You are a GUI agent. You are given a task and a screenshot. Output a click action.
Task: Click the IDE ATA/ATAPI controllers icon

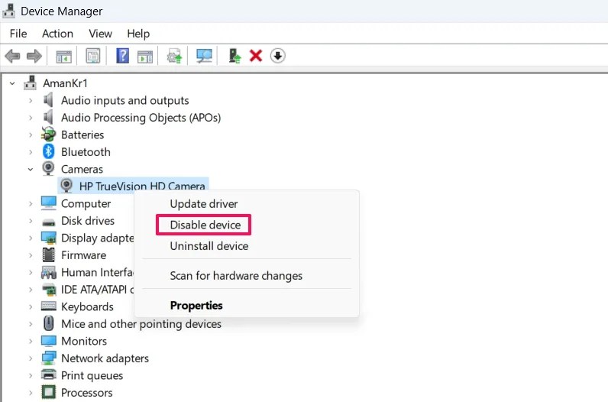coord(49,290)
